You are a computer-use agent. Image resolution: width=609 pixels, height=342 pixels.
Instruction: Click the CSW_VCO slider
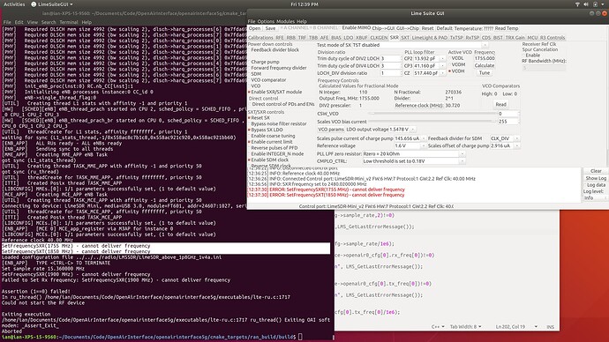point(432,114)
